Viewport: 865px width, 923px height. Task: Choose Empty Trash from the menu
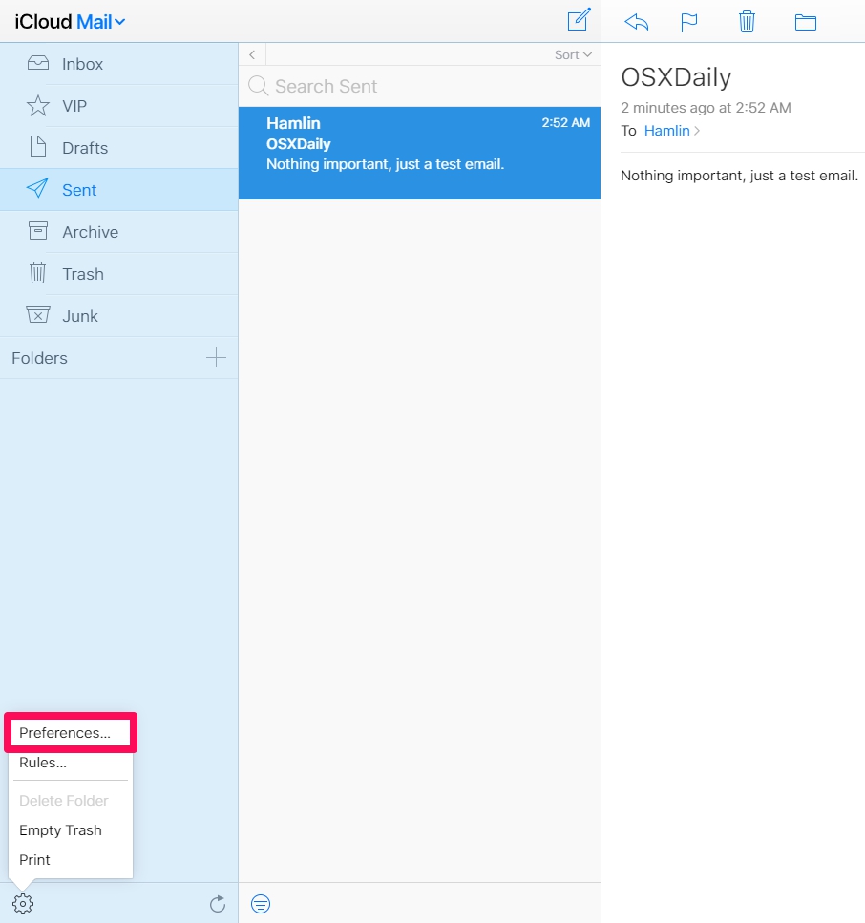[x=60, y=830]
